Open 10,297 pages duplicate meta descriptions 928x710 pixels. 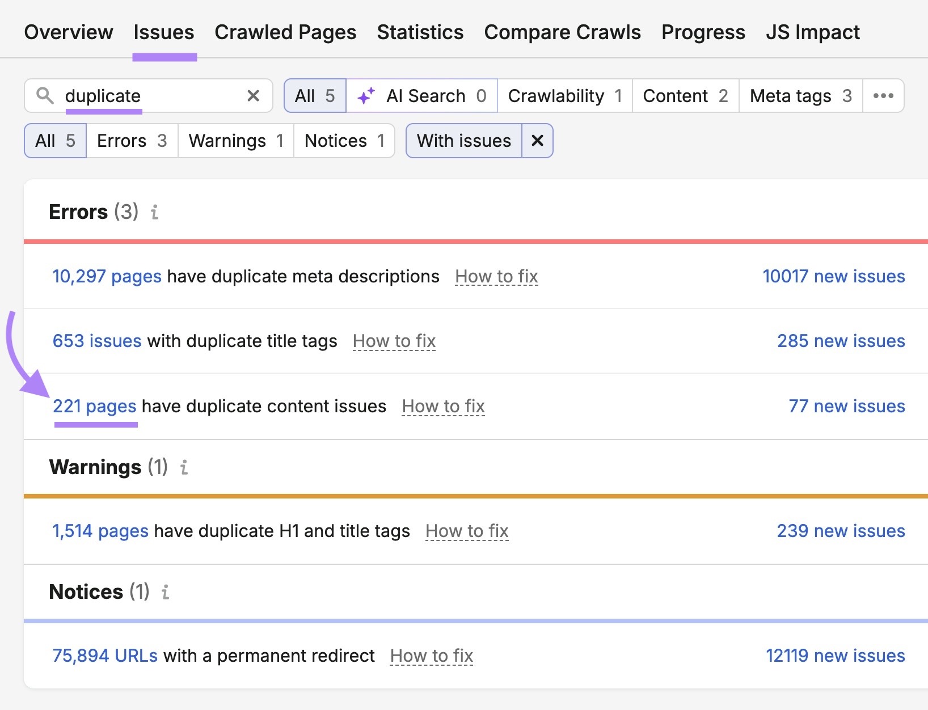(x=107, y=276)
